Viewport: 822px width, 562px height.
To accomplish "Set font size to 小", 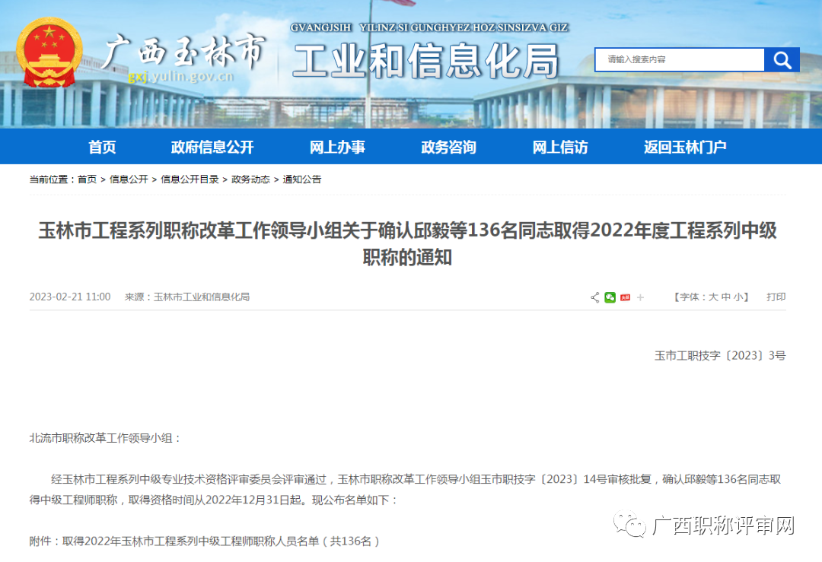I will [738, 297].
